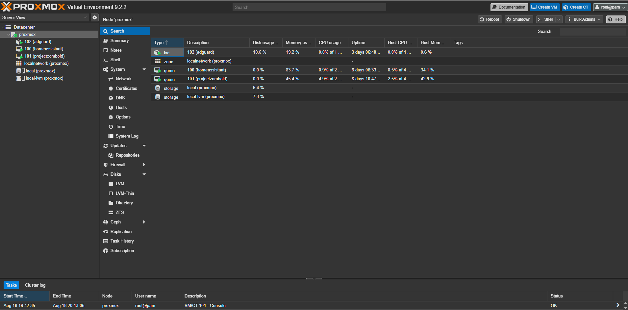Screen dimensions: 628x310
Task: Open the Replication panel
Action: click(x=121, y=231)
